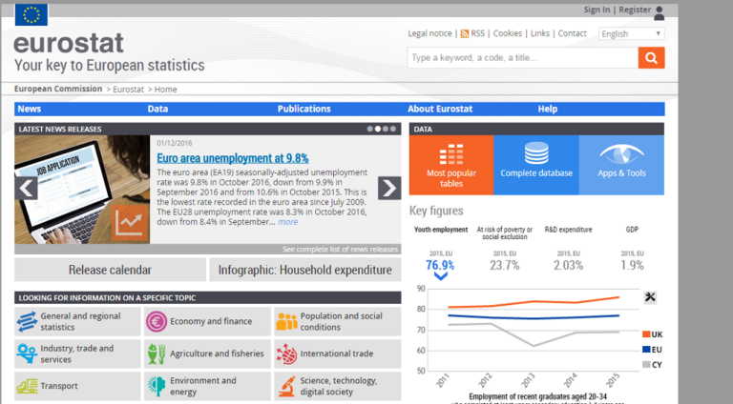Viewport: 733px width, 404px height.
Task: Open Links page link
Action: pyautogui.click(x=540, y=33)
